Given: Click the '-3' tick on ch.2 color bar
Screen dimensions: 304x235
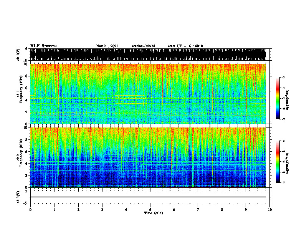Looking at the screenshot, I should (283, 141).
